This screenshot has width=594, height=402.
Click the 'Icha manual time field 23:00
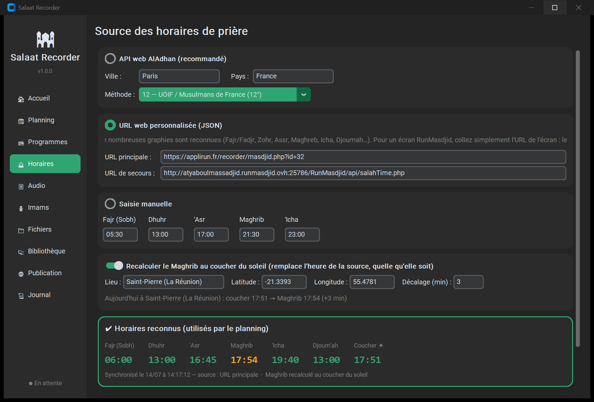pos(302,234)
